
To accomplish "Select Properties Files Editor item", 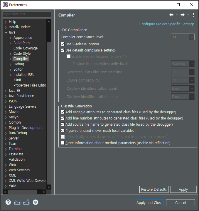I will 30,85.
